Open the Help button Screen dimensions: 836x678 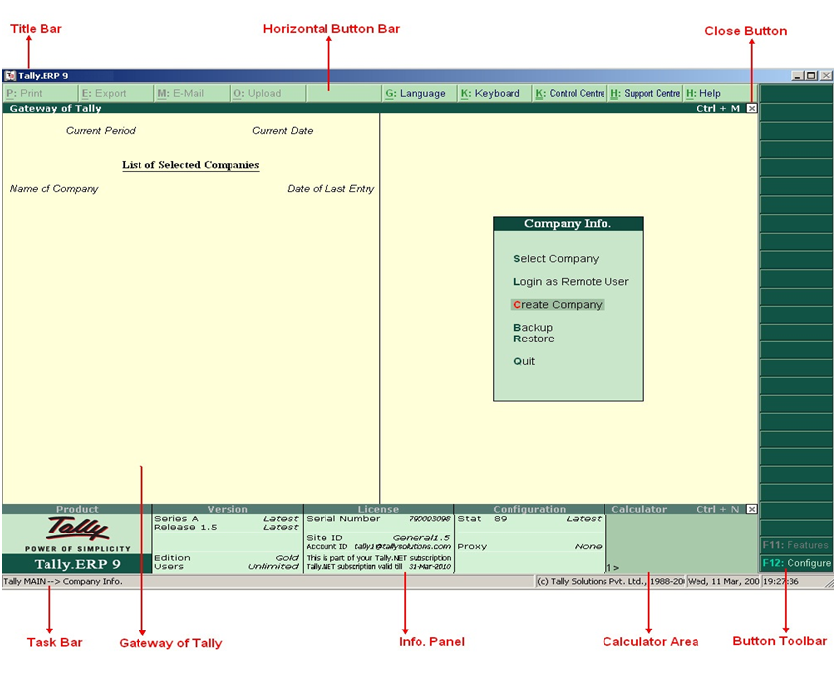pos(708,93)
